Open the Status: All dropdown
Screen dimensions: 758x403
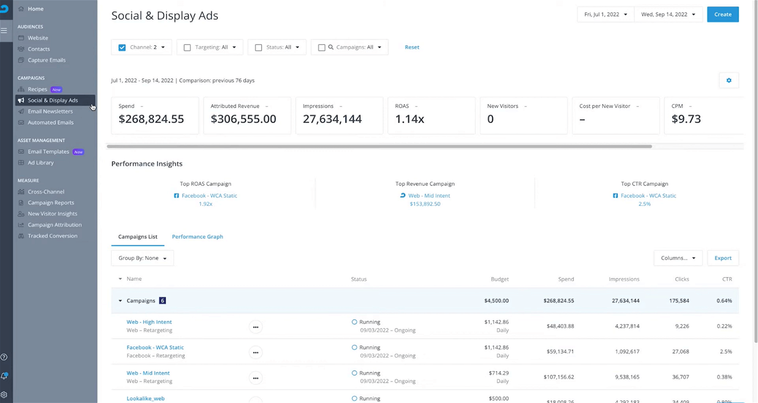[283, 47]
